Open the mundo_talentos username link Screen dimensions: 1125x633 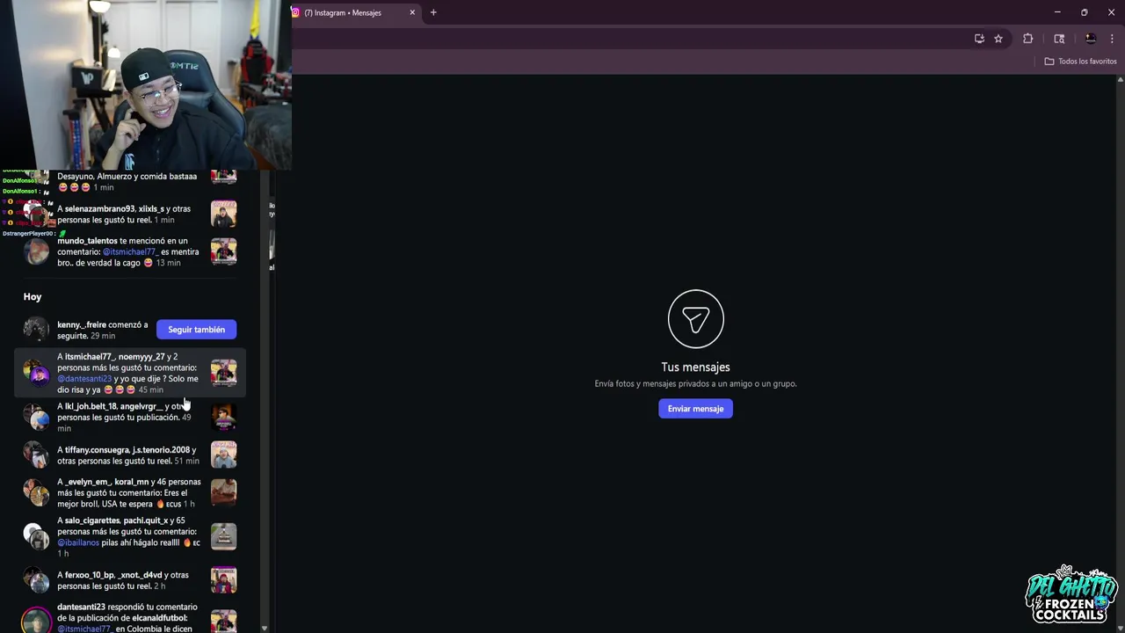tap(87, 241)
